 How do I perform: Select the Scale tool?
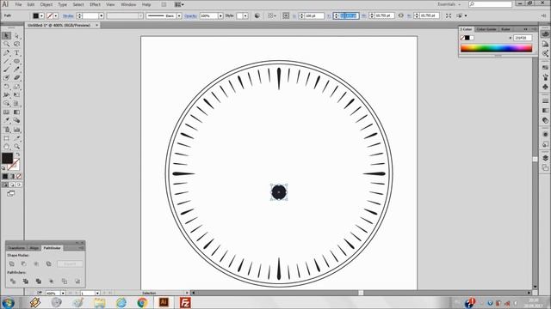pos(16,87)
